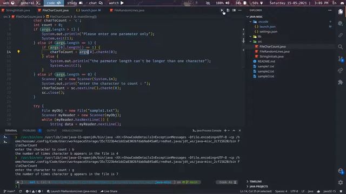Screen dimensions: 346x194
Task: Click battery icon in system bar
Action: (x=245, y=3)
